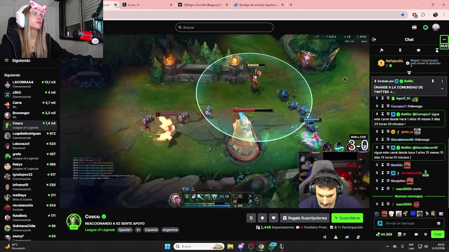Click the user moderation icon under the stream
The width and height of the screenshot is (449, 252).
(358, 237)
